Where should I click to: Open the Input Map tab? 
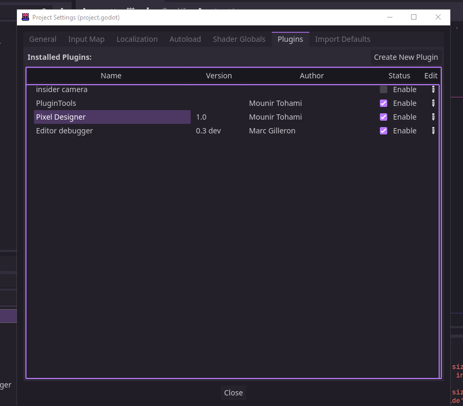[x=86, y=39]
